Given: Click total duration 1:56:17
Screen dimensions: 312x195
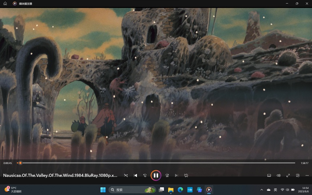Looking at the screenshot, I should pyautogui.click(x=305, y=163).
